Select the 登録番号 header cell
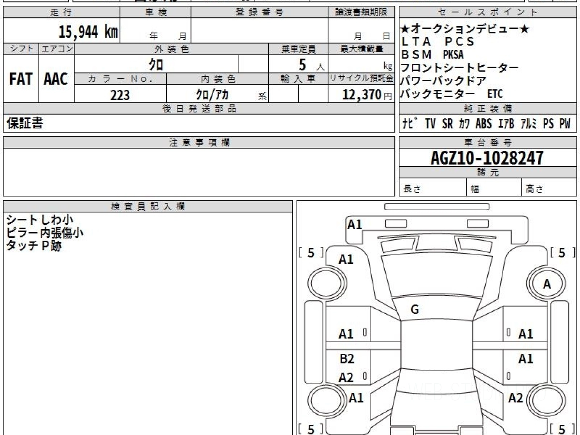 coord(260,13)
